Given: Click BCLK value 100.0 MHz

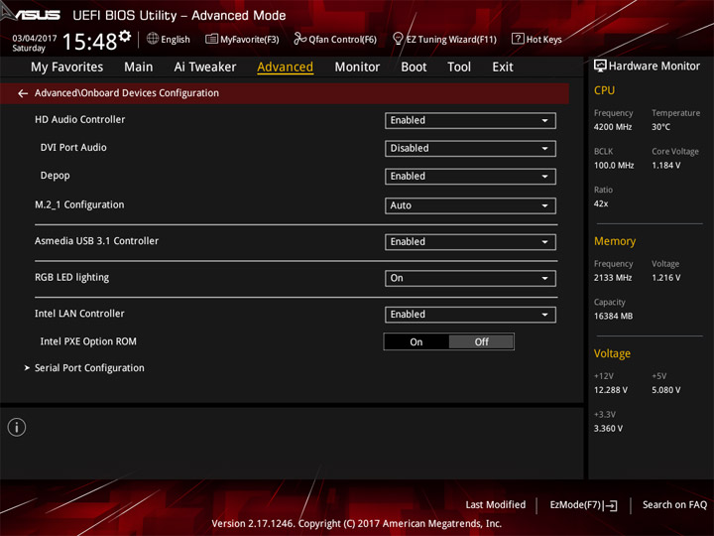Looking at the screenshot, I should pyautogui.click(x=614, y=166).
